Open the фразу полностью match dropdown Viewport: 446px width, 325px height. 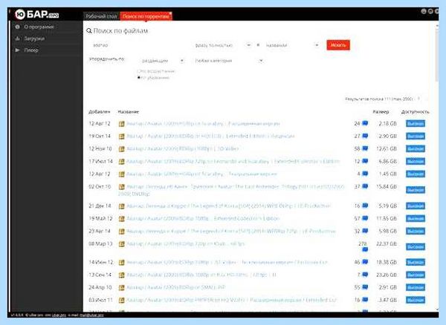click(x=222, y=45)
